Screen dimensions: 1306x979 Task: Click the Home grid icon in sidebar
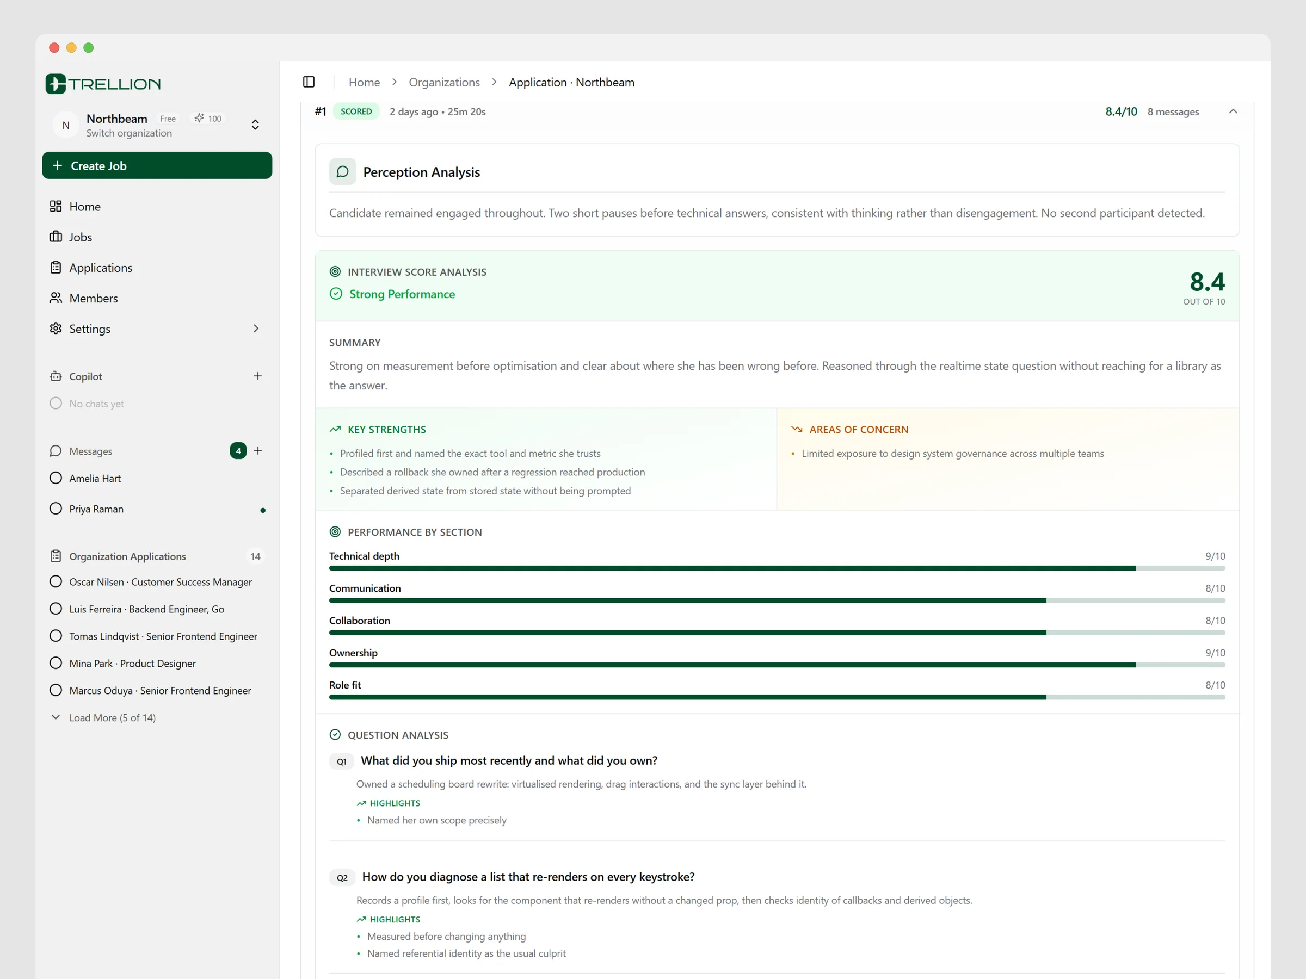click(x=56, y=206)
